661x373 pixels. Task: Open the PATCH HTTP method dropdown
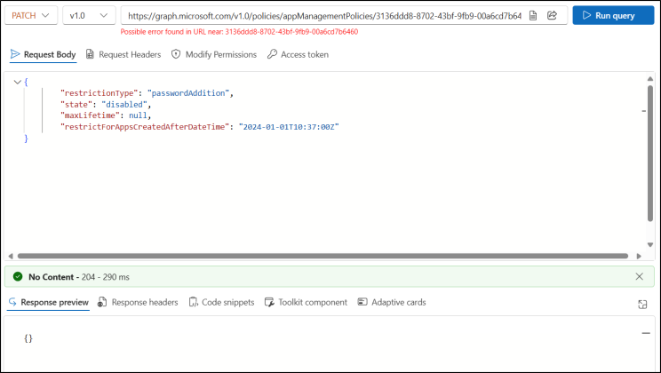(x=31, y=16)
